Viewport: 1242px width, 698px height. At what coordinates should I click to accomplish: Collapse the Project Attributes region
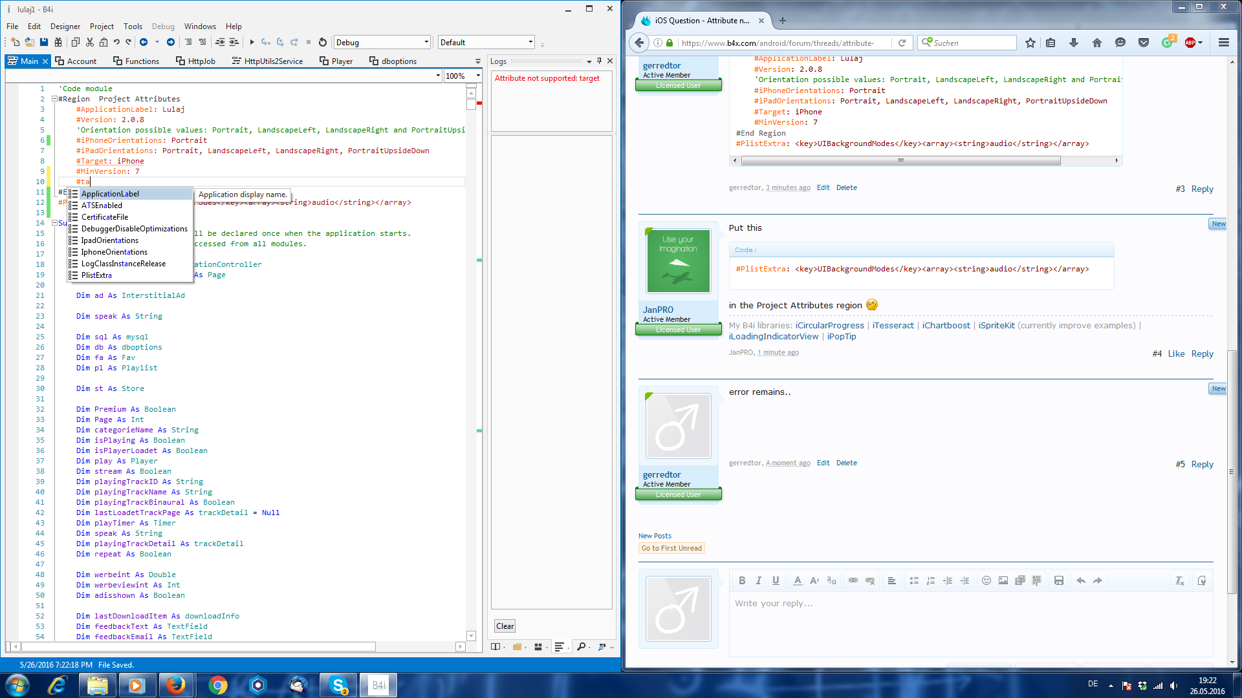point(54,99)
